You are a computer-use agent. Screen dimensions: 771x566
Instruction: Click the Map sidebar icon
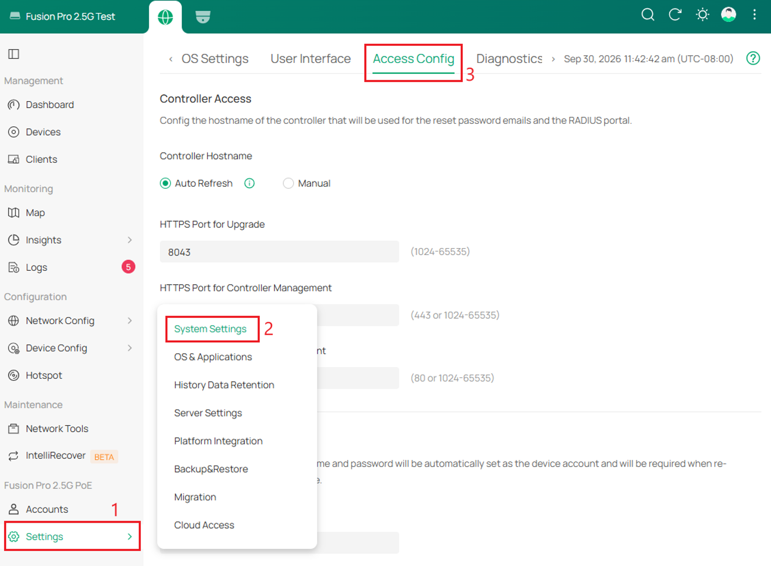tap(14, 213)
